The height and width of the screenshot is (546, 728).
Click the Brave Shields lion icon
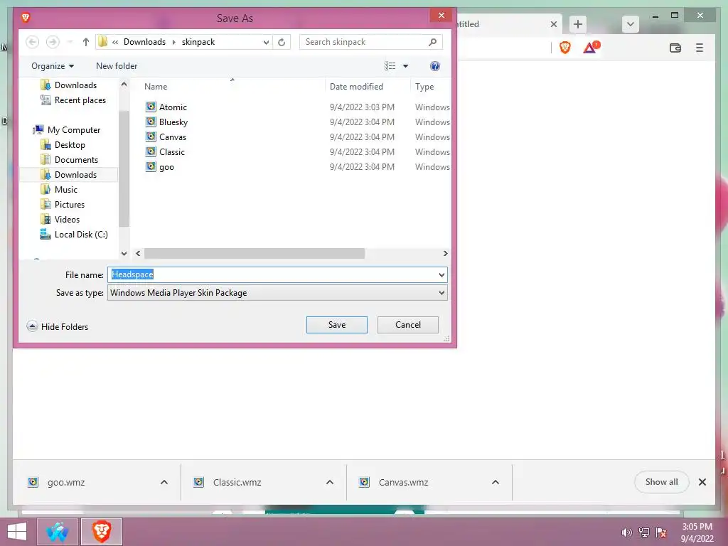tap(564, 48)
